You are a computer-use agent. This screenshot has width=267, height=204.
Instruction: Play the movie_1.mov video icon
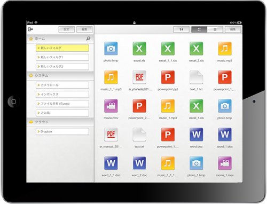225,163
